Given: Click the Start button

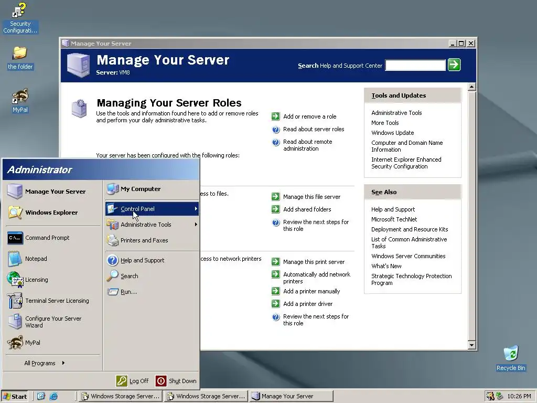Looking at the screenshot, I should pyautogui.click(x=15, y=396).
